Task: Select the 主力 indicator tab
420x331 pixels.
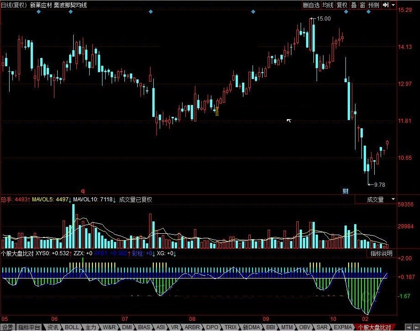Action: (91, 327)
